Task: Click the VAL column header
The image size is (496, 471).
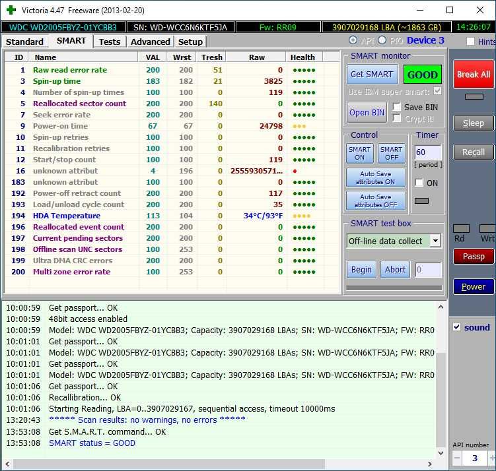Action: click(153, 57)
